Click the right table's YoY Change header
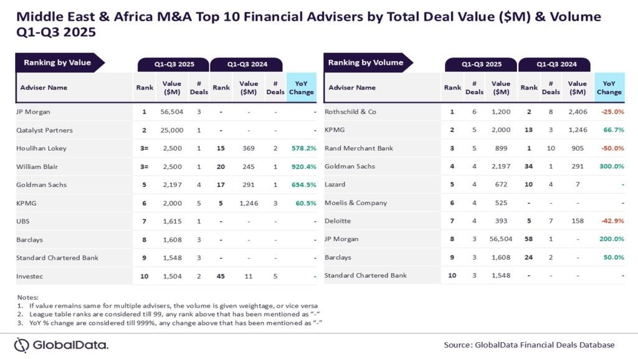This screenshot has width=638, height=359. tap(609, 88)
